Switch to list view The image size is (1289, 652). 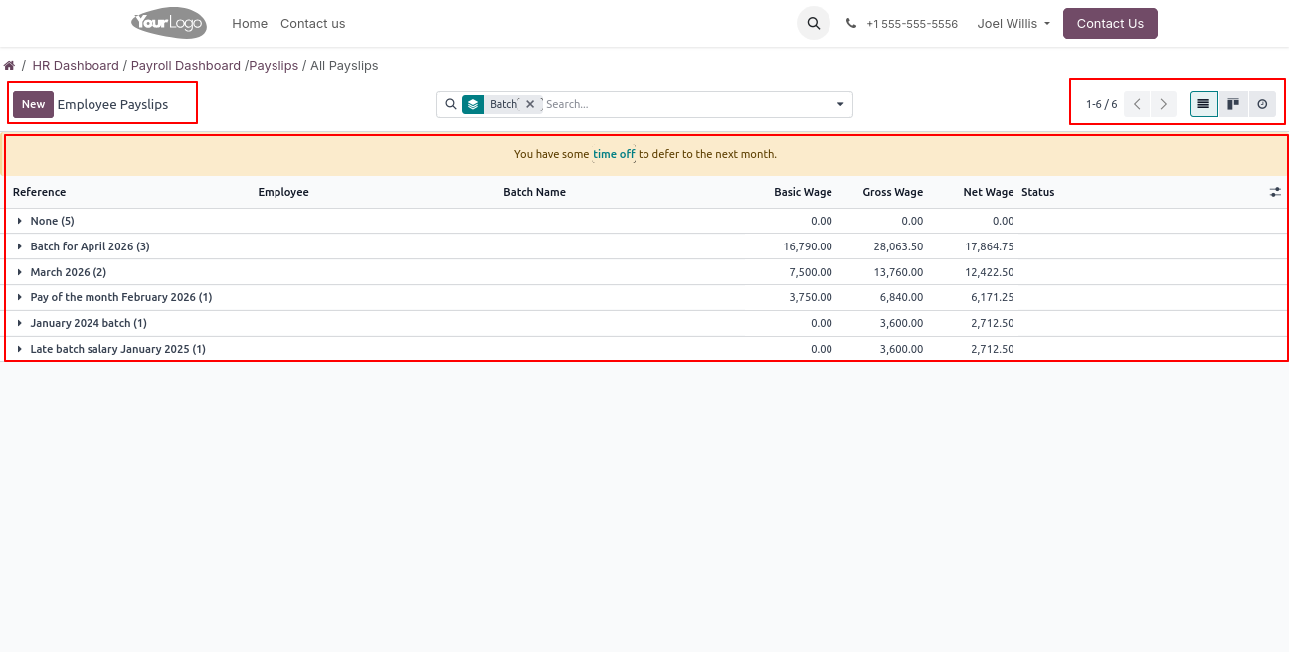[x=1203, y=104]
